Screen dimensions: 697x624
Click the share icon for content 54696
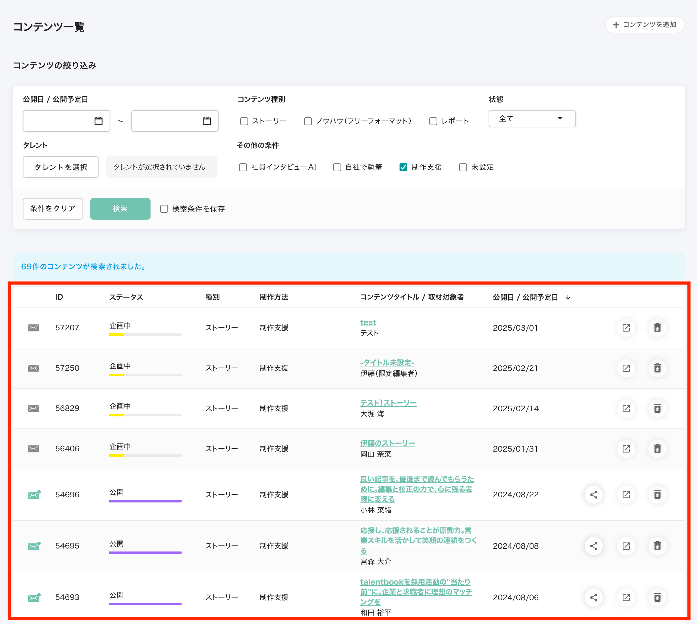coord(594,494)
